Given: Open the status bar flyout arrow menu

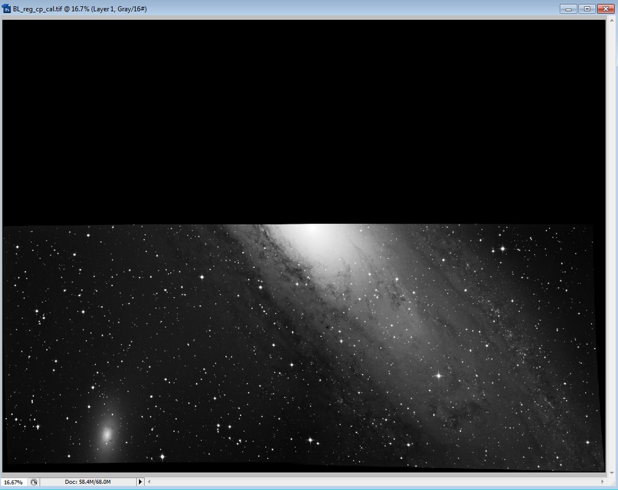Looking at the screenshot, I should coord(140,481).
